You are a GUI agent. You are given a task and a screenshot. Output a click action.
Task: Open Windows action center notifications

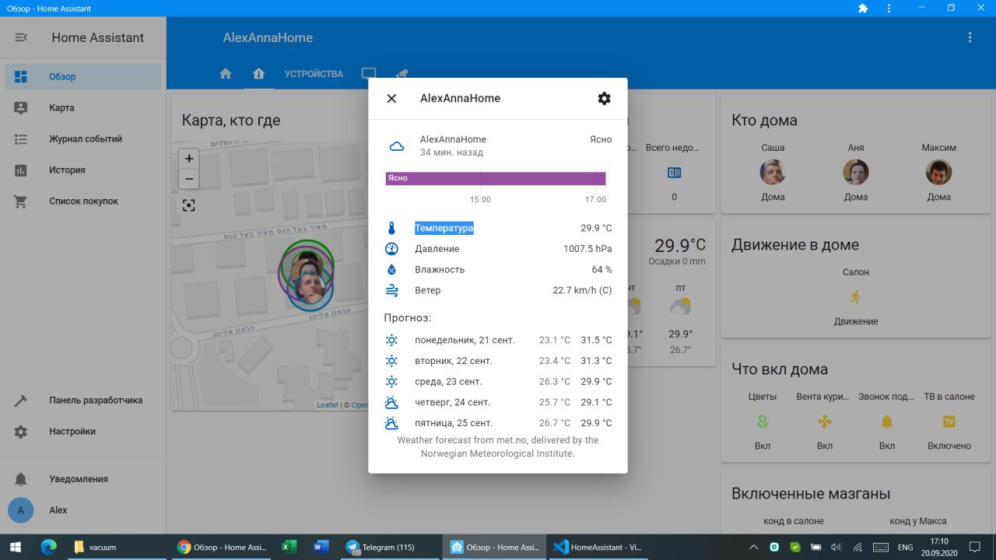[x=973, y=547]
